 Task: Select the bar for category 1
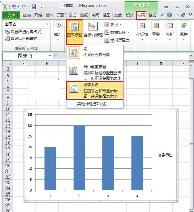[x=50, y=168]
